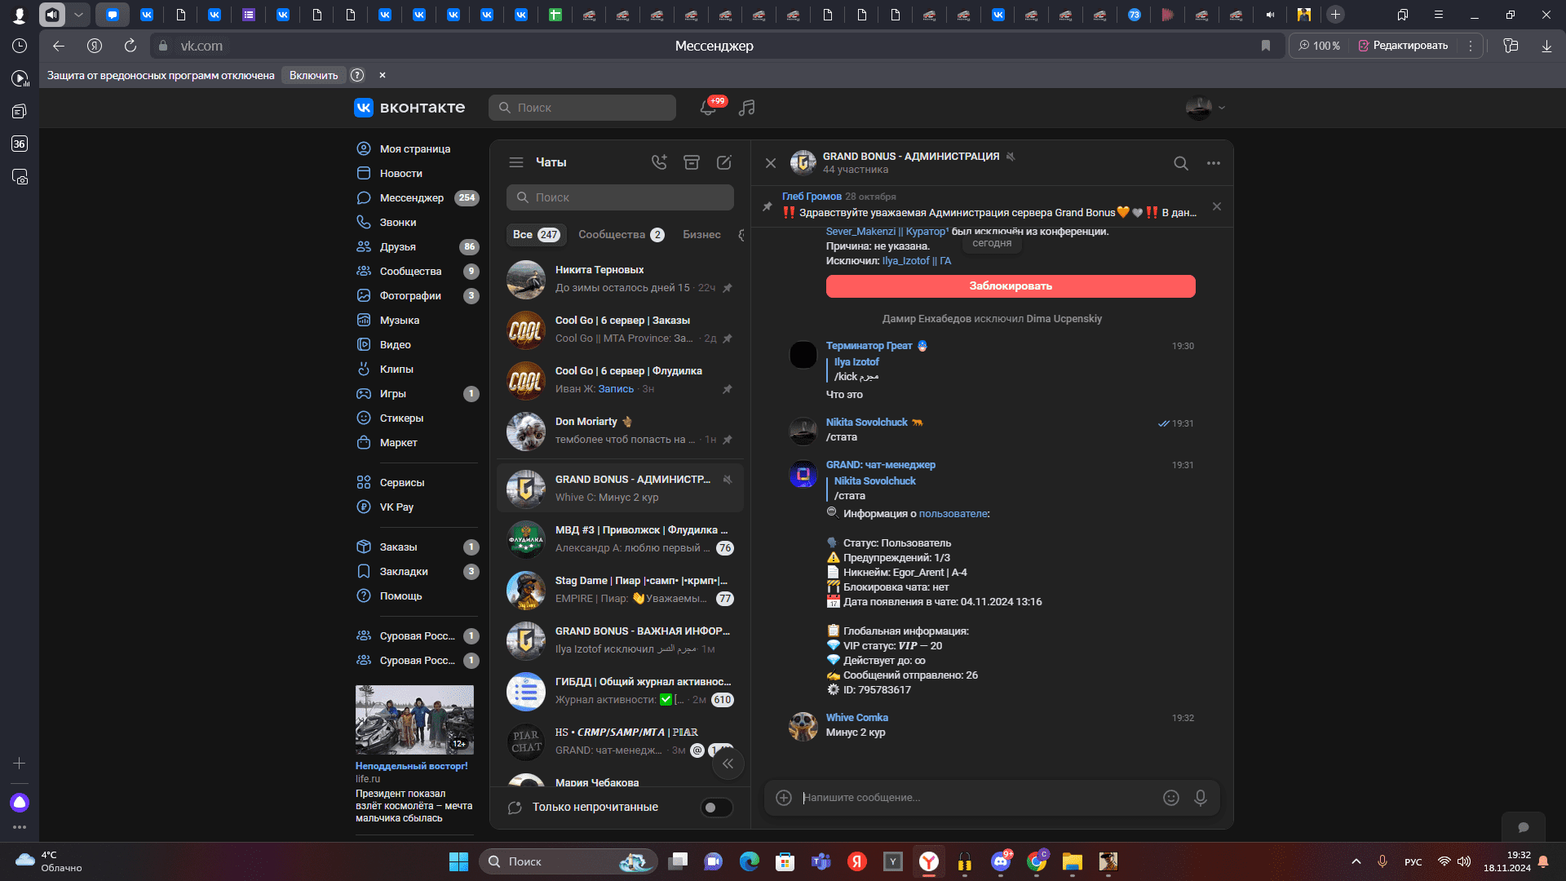Click the Windows taskbar search box
The image size is (1566, 881).
pos(568,861)
